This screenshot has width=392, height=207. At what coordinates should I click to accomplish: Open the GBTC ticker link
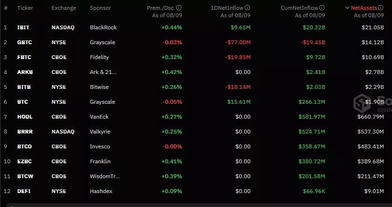[x=24, y=42]
